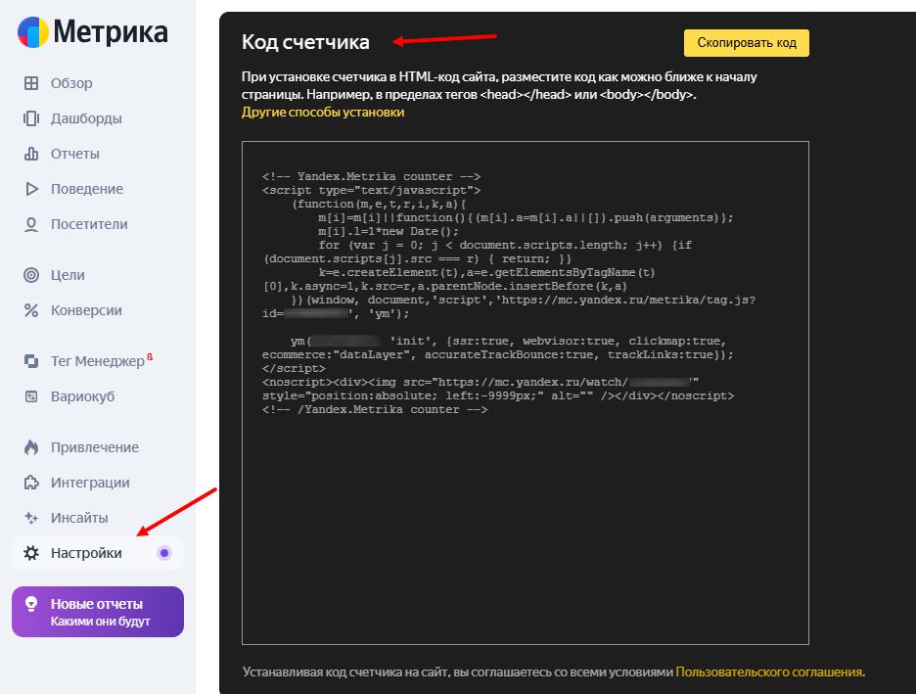916x694 pixels.
Task: Click the Yandex Metrika logo icon
Action: click(x=32, y=32)
